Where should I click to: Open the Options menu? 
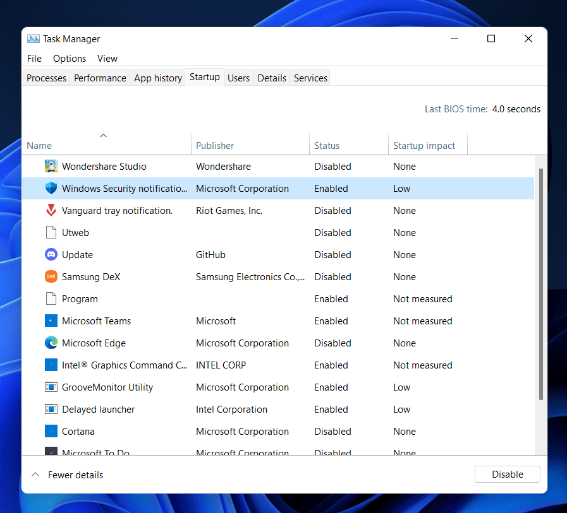[x=70, y=59]
